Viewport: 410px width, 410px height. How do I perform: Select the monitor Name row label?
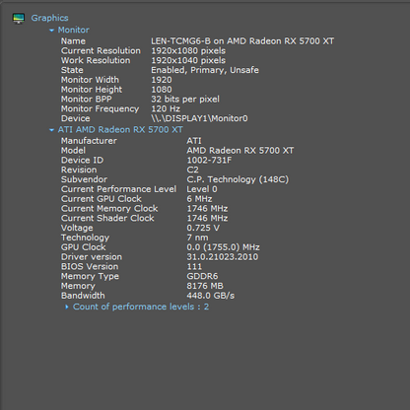73,41
